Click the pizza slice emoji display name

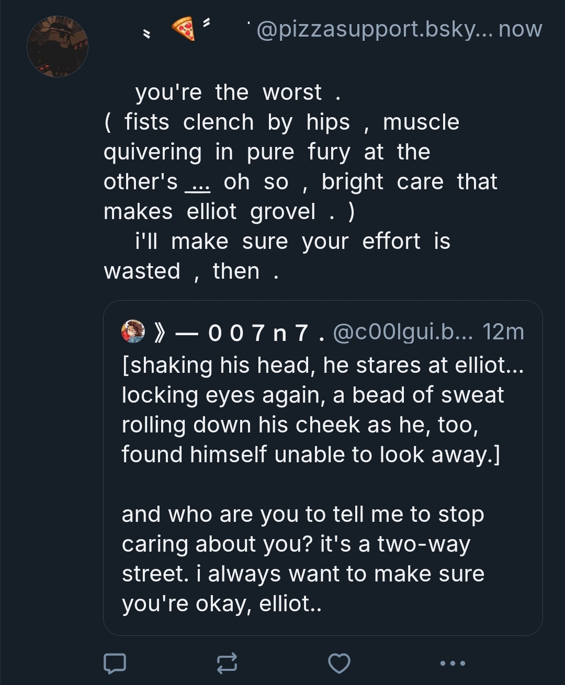(x=183, y=29)
